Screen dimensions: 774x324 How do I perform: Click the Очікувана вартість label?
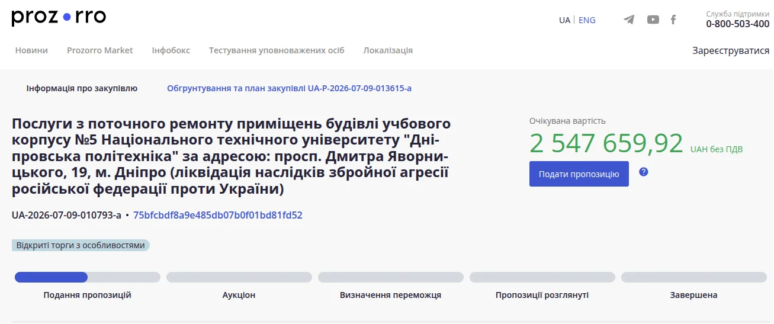point(567,121)
